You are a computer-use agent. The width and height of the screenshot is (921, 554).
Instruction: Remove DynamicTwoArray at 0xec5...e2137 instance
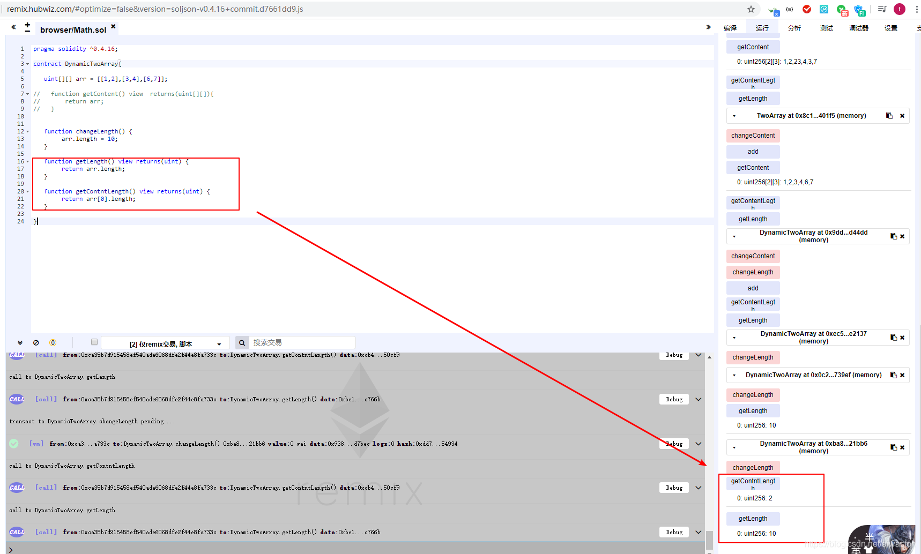coord(902,338)
